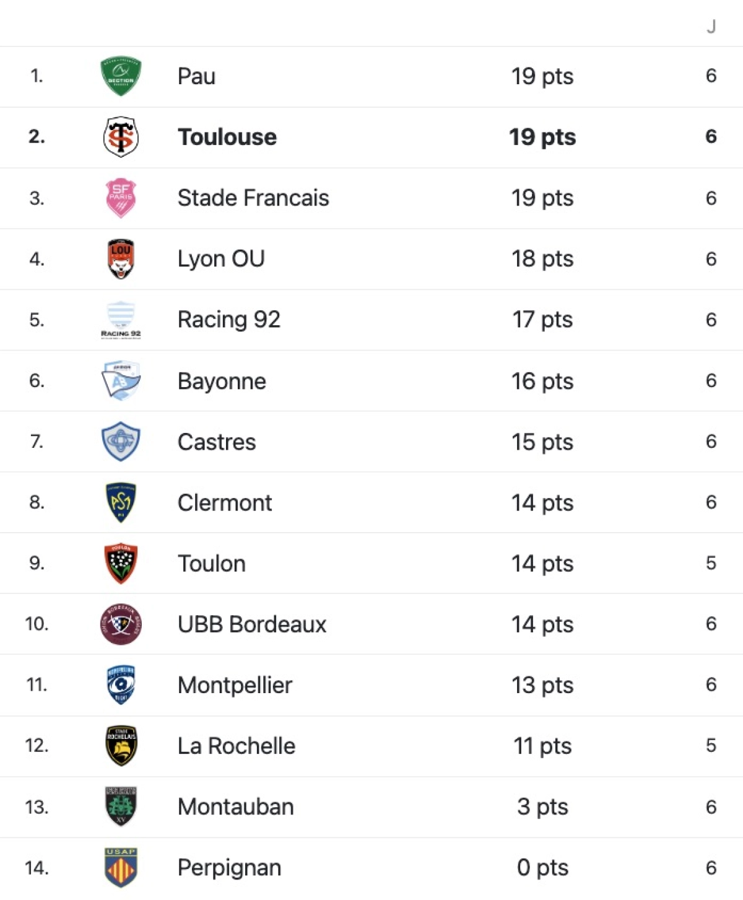Select the UBB Bordeaux crest
The width and height of the screenshot is (743, 900).
point(121,624)
